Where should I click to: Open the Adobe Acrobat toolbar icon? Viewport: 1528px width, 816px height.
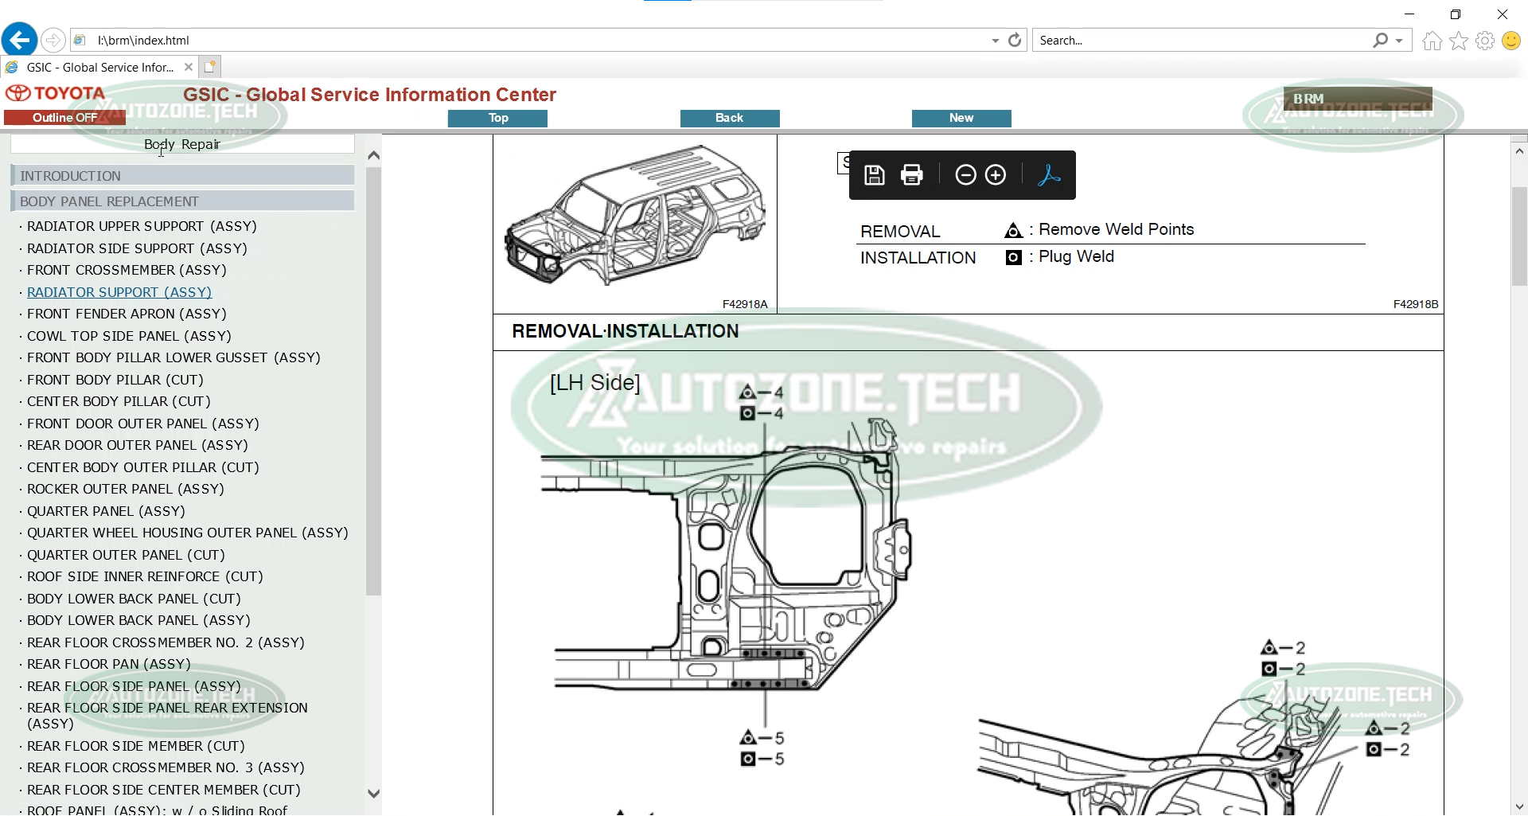pyautogui.click(x=1049, y=175)
